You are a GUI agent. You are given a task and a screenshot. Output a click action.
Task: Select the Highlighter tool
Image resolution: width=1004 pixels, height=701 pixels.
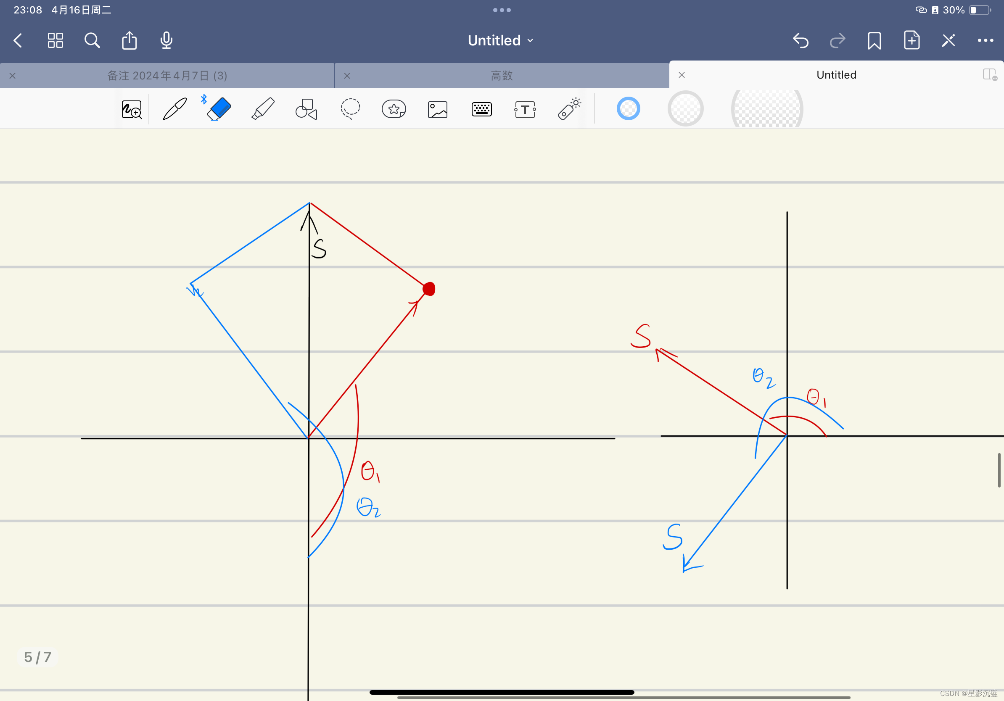263,109
